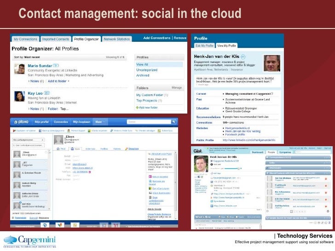Click the Outlook Sync icon in Plaxo toolbar

click(x=159, y=131)
